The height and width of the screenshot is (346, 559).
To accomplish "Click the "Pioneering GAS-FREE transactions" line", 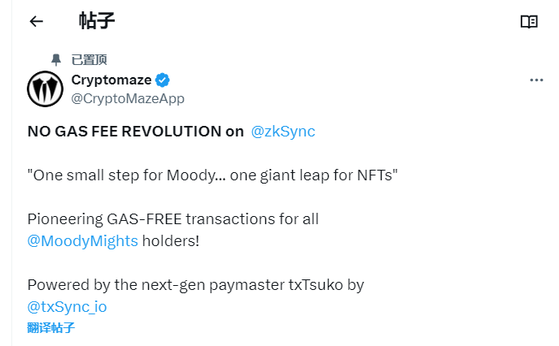I will click(x=173, y=219).
